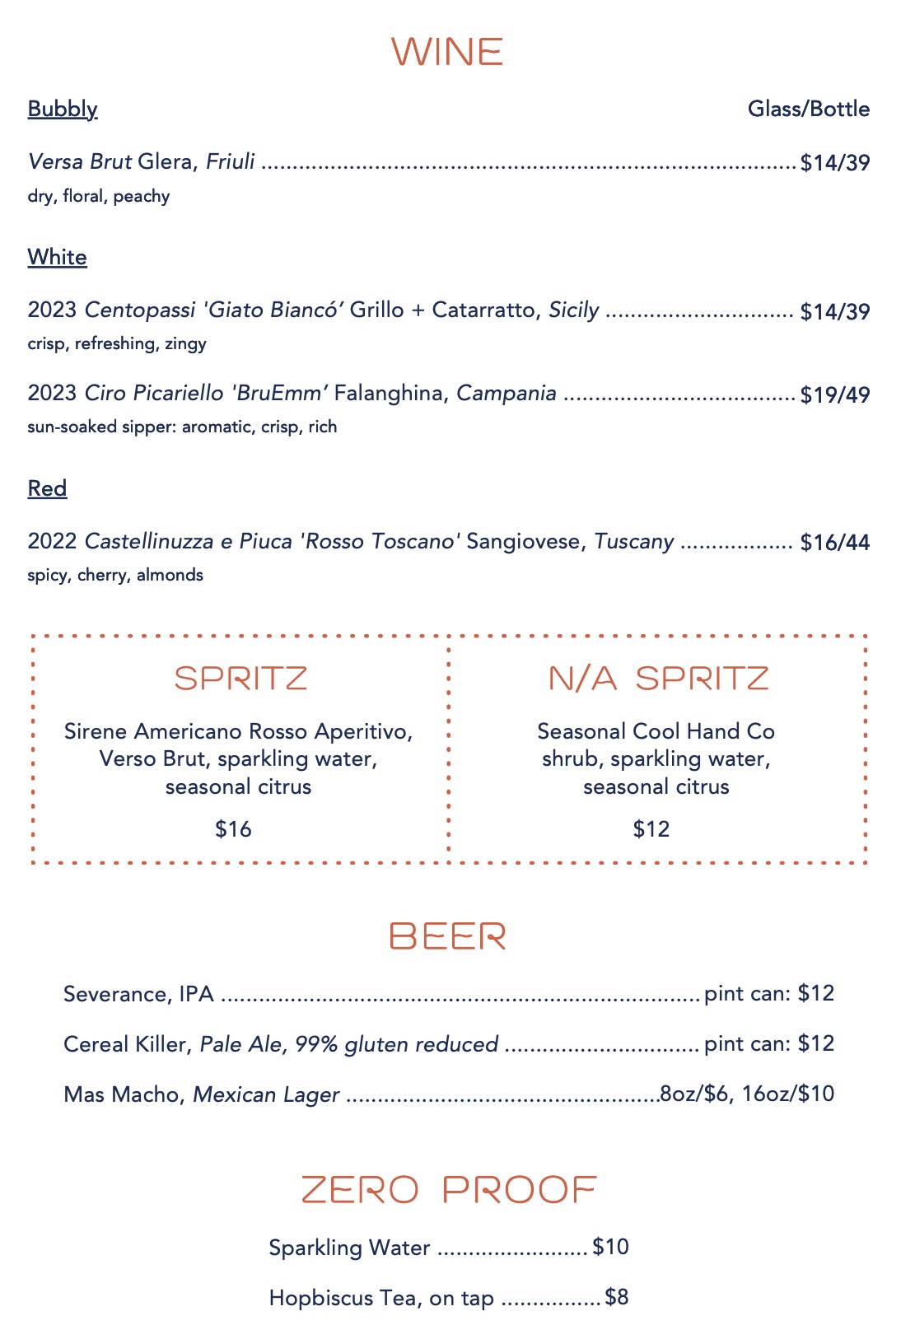This screenshot has height=1339, width=901.
Task: Select the Severance IPA beer
Action: coord(138,994)
